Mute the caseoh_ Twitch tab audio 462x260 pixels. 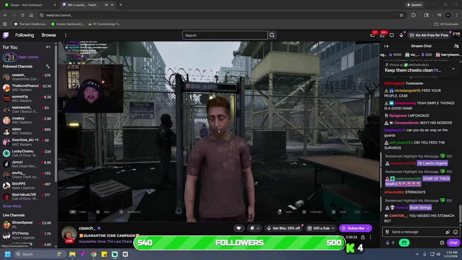point(106,5)
